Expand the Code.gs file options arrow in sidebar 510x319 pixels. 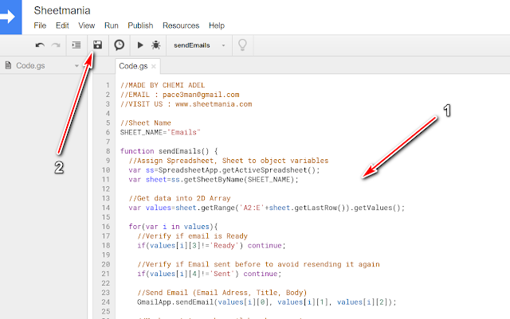[x=76, y=65]
